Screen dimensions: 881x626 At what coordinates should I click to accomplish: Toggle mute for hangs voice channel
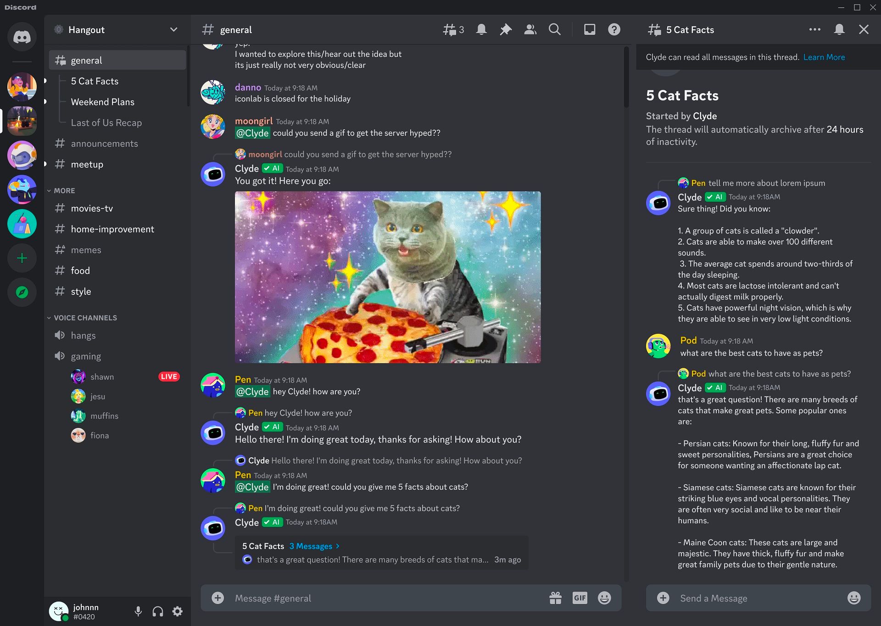click(60, 335)
